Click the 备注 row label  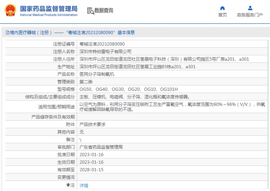click(x=70, y=140)
